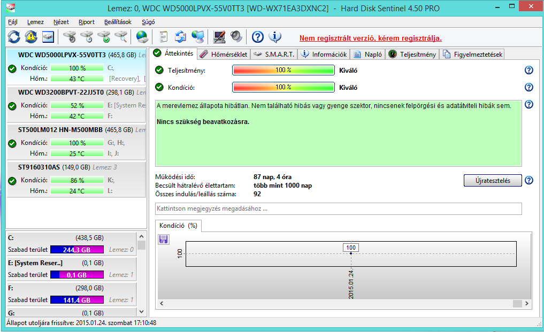Save the Kondíció graph with floppy icon
544x332 pixels.
[x=163, y=240]
